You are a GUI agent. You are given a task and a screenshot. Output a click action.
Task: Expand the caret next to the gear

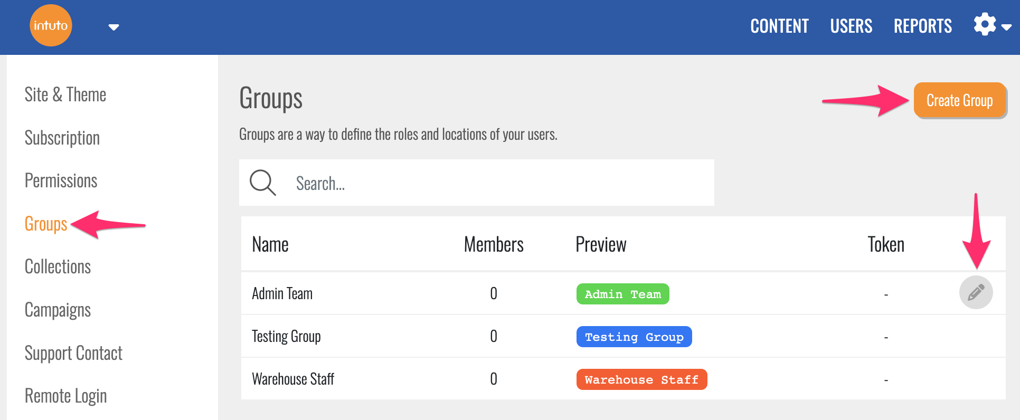point(1007,27)
